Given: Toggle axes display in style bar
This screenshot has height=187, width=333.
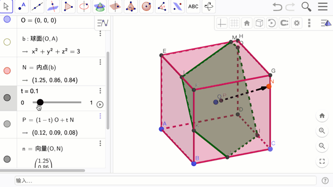Looking at the screenshot, I should click(222, 23).
